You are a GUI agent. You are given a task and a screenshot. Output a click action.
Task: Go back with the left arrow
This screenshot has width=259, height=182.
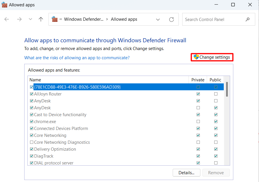7,19
